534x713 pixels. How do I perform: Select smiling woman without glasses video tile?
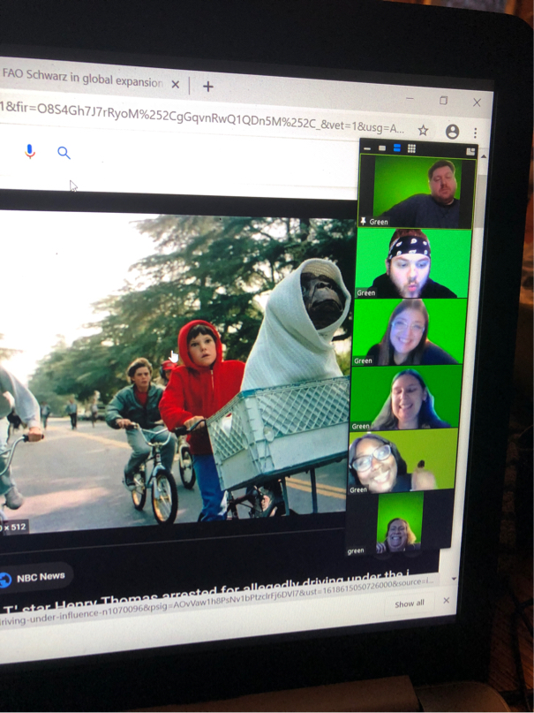406,398
